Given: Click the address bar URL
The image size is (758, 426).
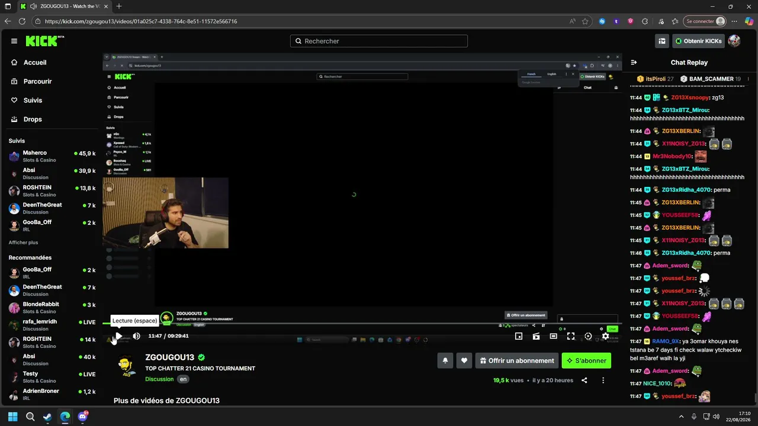Looking at the screenshot, I should [x=141, y=21].
